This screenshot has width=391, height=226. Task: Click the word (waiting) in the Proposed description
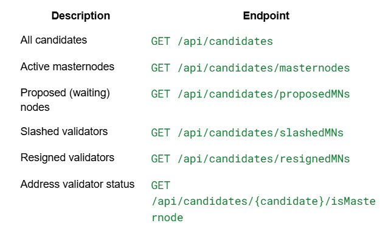coord(89,93)
